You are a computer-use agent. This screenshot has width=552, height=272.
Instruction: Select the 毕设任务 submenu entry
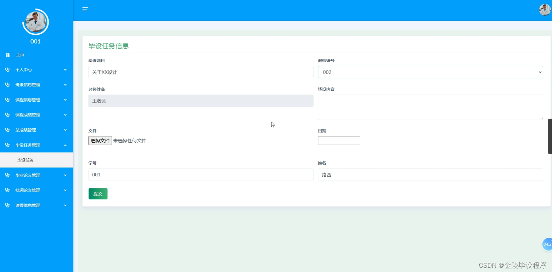[36, 160]
